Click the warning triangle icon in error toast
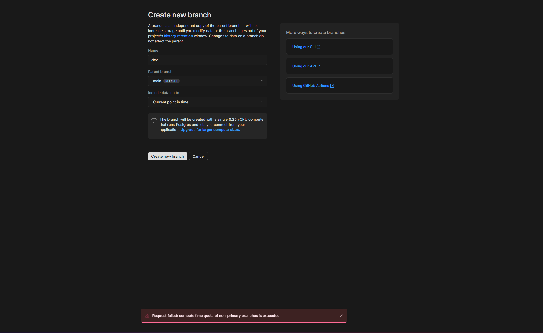543x333 pixels. 147,316
